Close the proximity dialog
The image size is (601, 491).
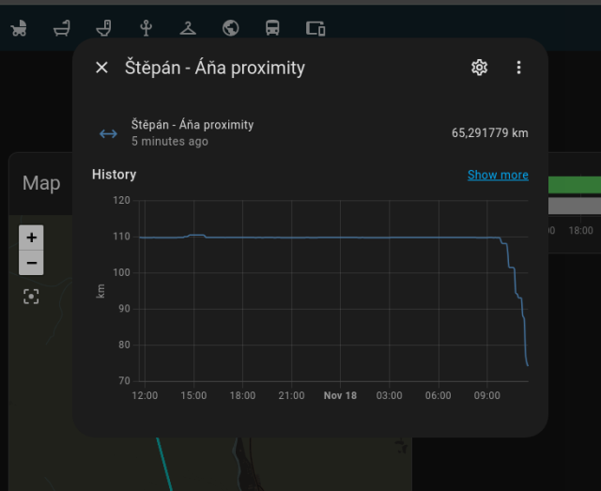tap(101, 68)
